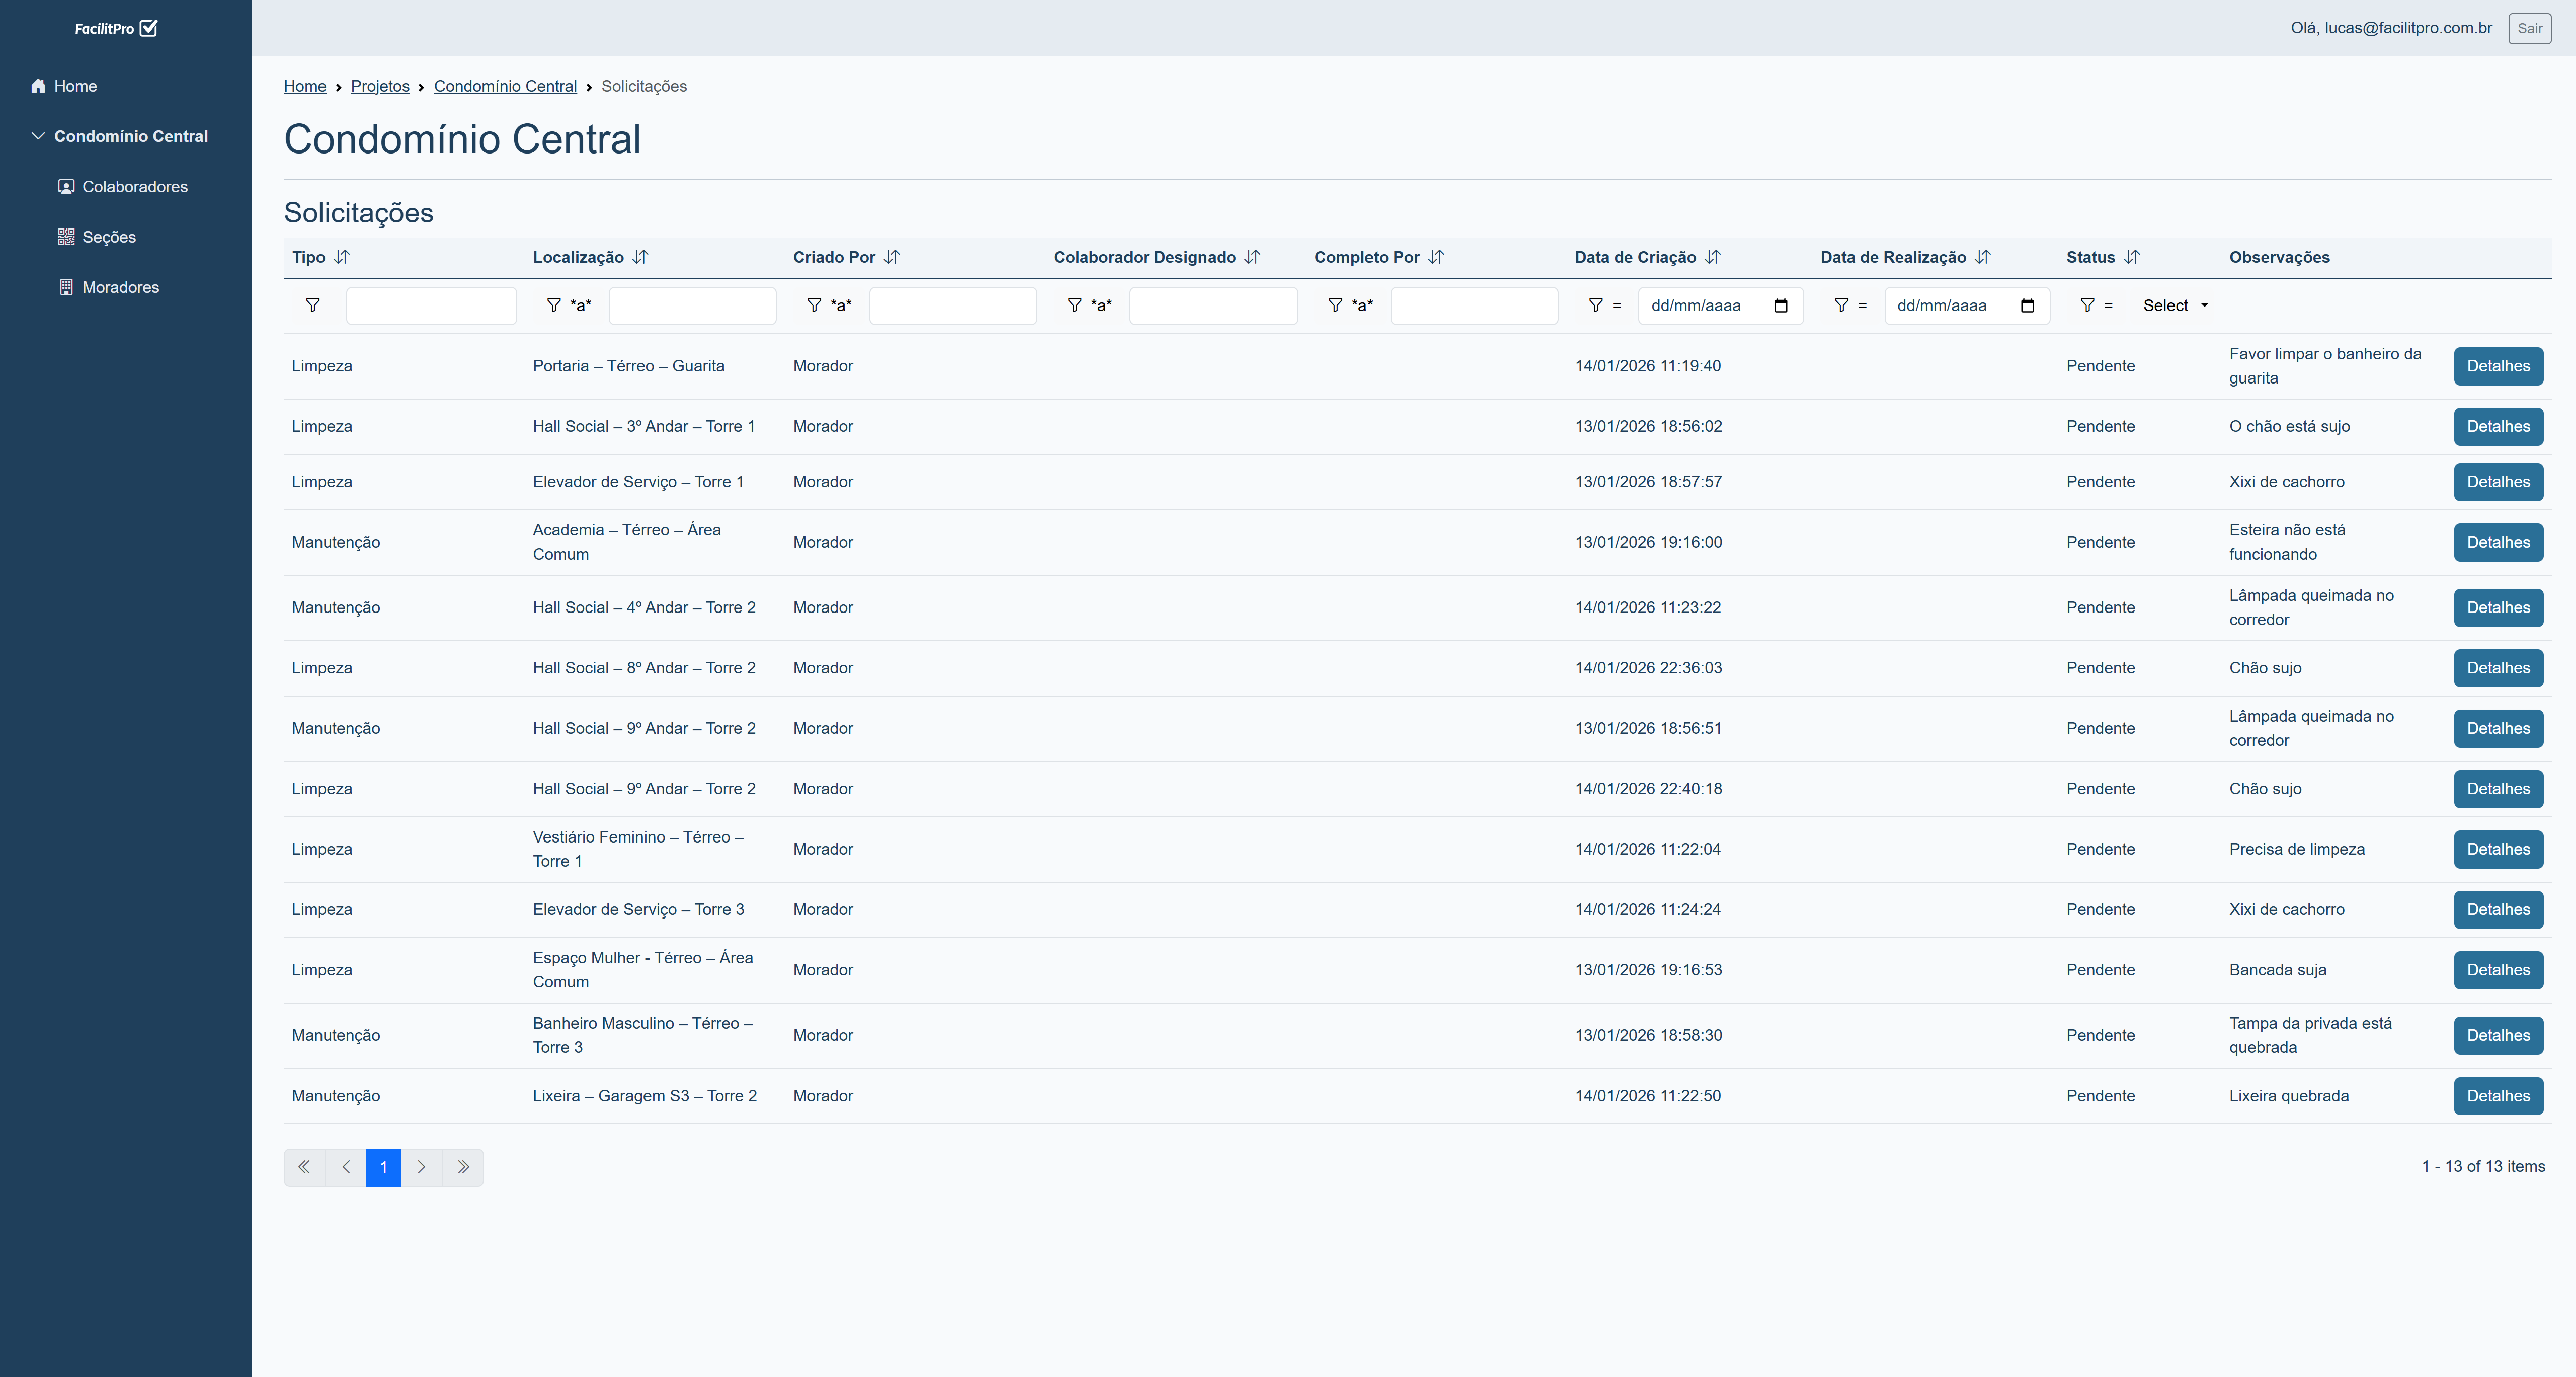Collapse the Condomínio Central sidebar section

[x=38, y=136]
